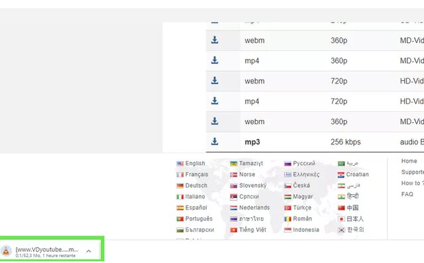Click download icon for mp4 360p
The image size is (424, 263).
coord(215,60)
